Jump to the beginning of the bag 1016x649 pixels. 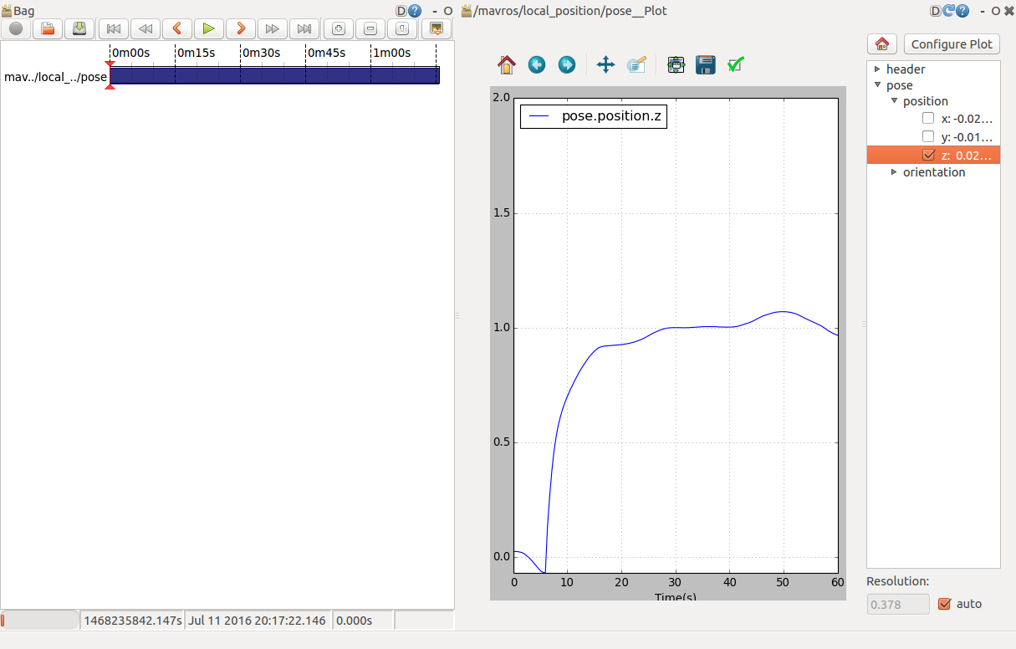point(114,28)
